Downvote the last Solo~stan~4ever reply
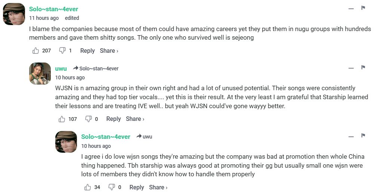The width and height of the screenshot is (377, 195). (111, 187)
